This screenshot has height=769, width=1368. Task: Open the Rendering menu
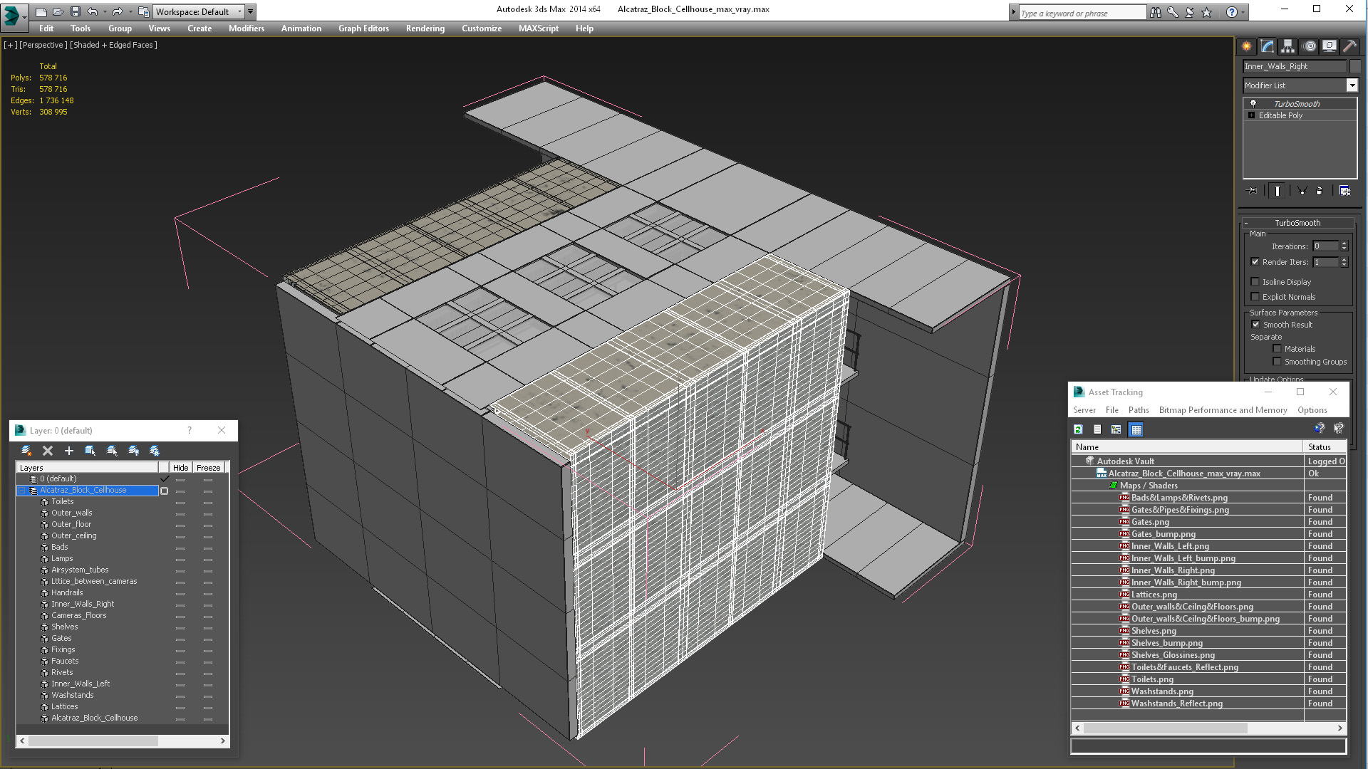[425, 28]
